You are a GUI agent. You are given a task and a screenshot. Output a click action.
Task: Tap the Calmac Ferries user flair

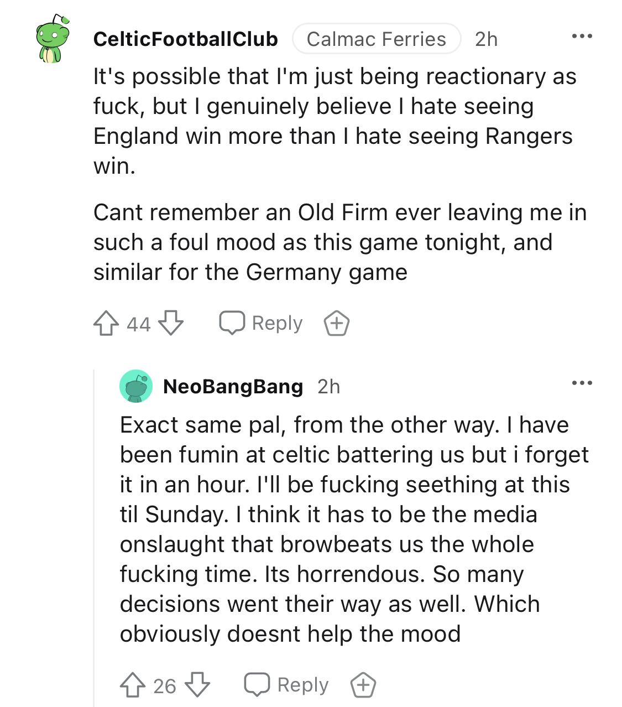tap(376, 39)
